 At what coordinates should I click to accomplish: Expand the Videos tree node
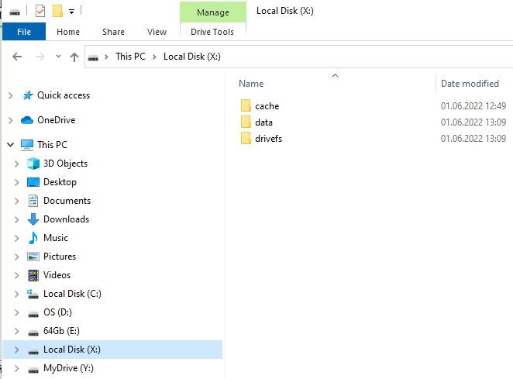(x=17, y=276)
